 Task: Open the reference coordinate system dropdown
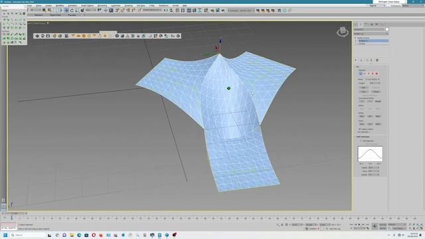point(90,11)
